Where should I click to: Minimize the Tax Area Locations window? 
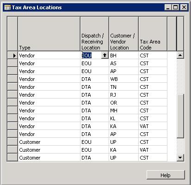tap(168, 7)
